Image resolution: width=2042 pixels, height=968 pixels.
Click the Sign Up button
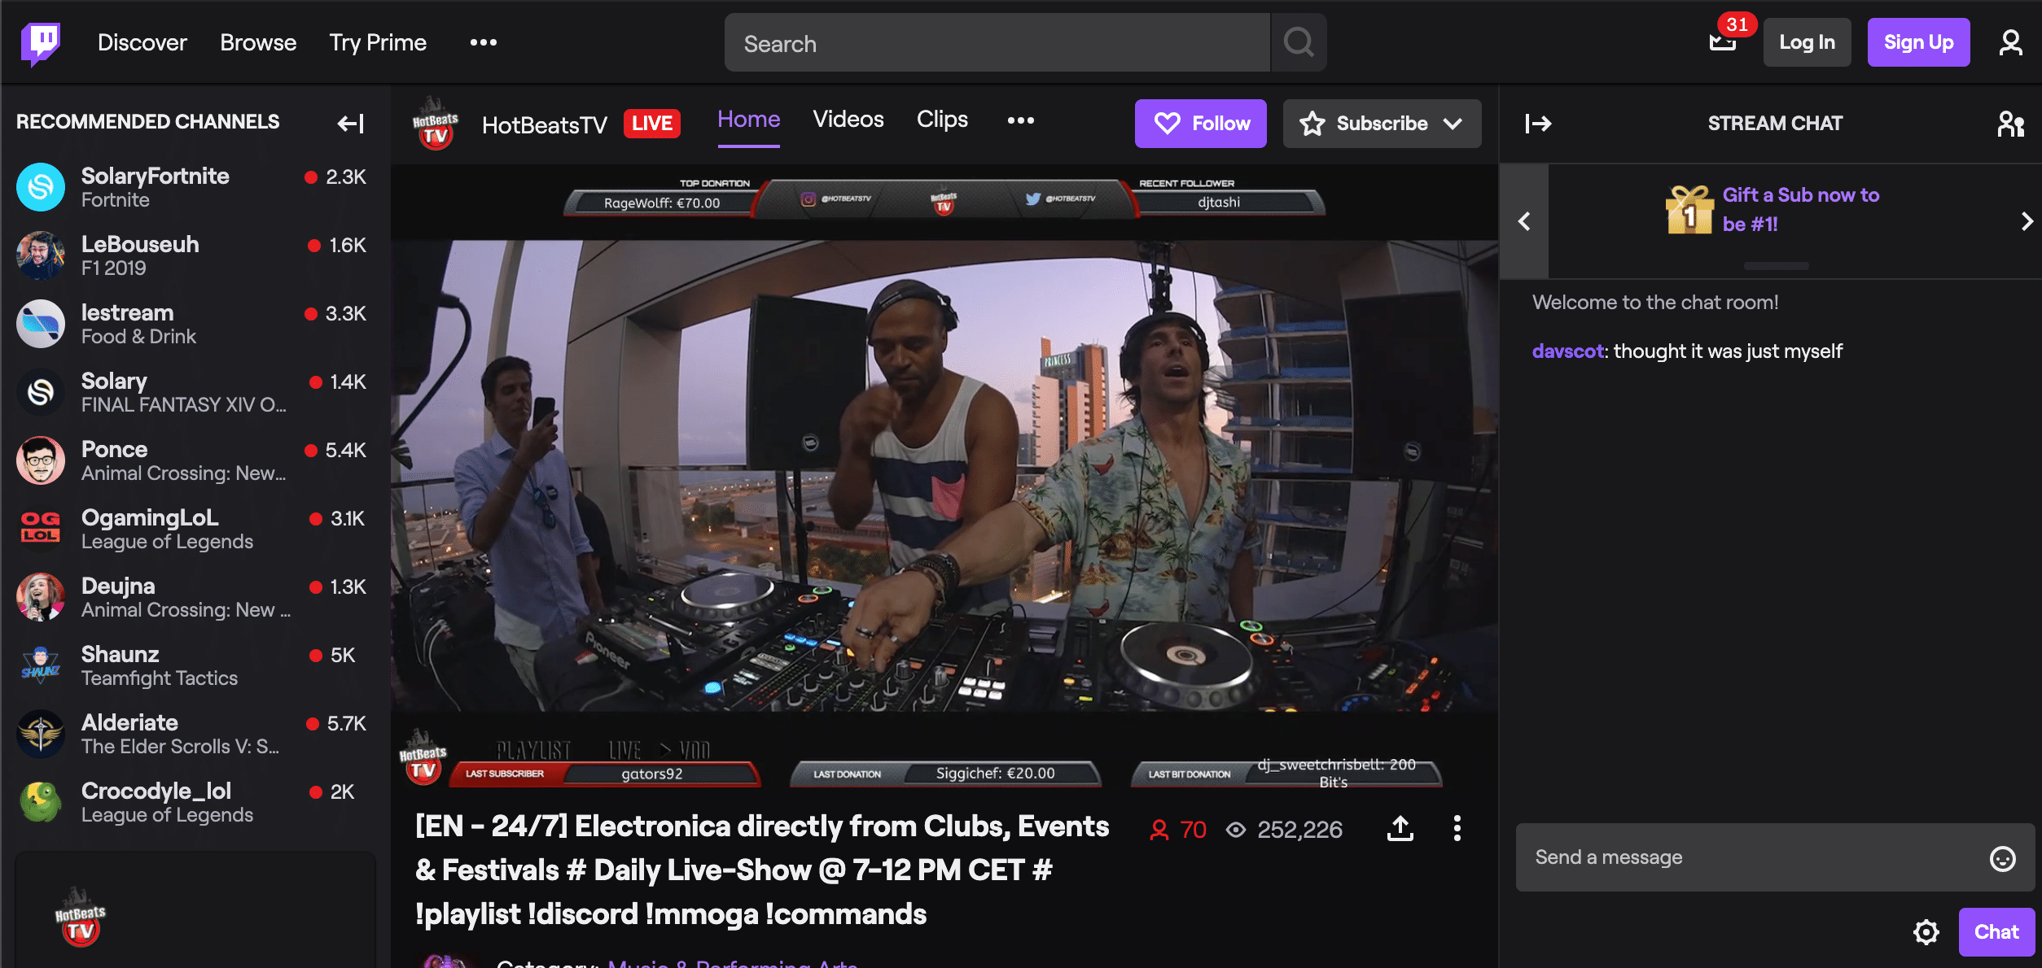(1918, 42)
